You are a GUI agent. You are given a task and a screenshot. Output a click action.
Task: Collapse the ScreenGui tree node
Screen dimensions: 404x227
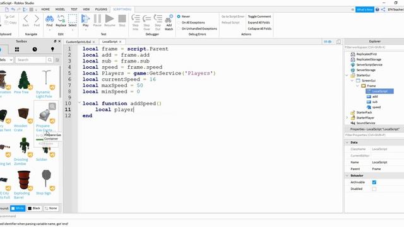[x=352, y=81]
